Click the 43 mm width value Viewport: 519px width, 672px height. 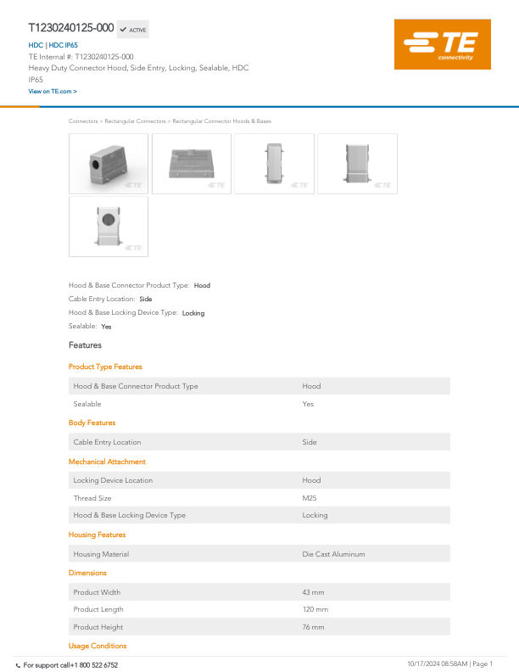[x=313, y=592]
